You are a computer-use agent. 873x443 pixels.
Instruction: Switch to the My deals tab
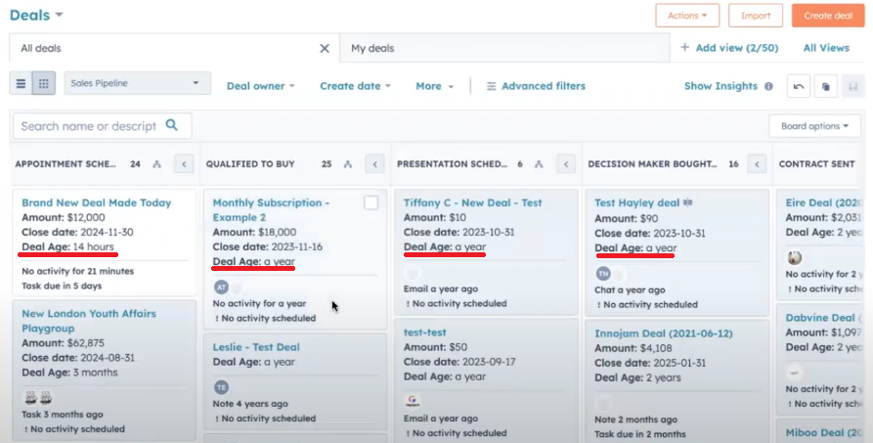pyautogui.click(x=372, y=48)
